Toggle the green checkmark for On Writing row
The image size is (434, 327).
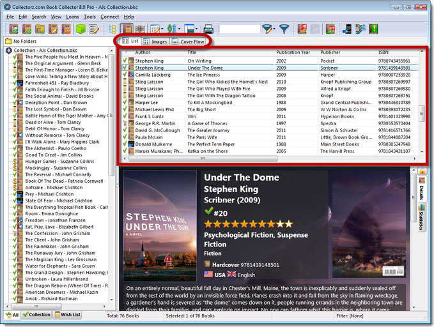(126, 61)
